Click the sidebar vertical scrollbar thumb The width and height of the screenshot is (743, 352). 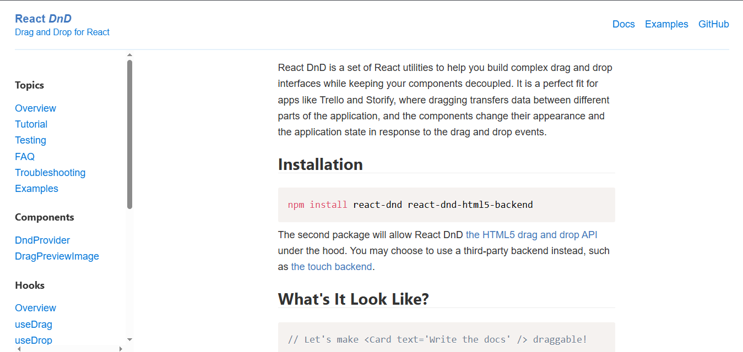point(129,134)
